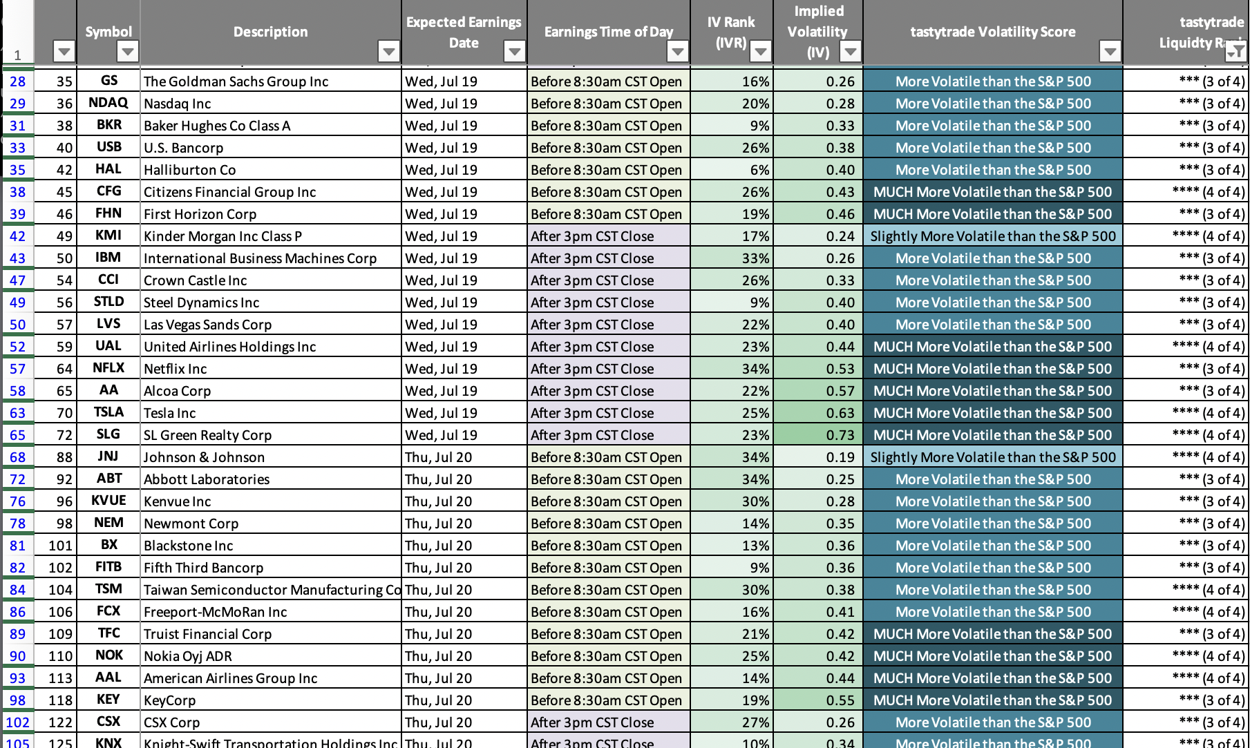Click the MUCH More Volatile cell for Tesla Inc
Image resolution: width=1250 pixels, height=748 pixels.
pyautogui.click(x=993, y=412)
